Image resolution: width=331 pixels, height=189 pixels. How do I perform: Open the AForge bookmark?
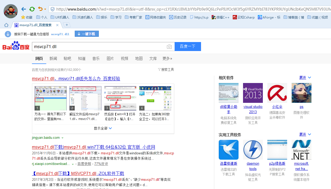coord(269,17)
